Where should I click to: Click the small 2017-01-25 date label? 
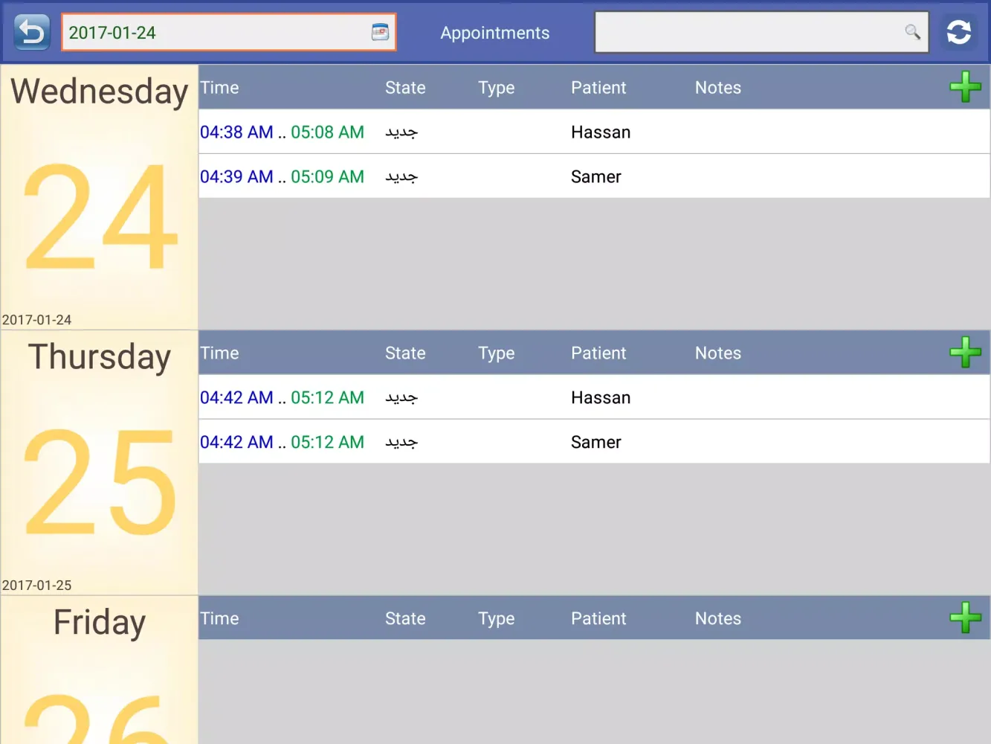(x=37, y=586)
